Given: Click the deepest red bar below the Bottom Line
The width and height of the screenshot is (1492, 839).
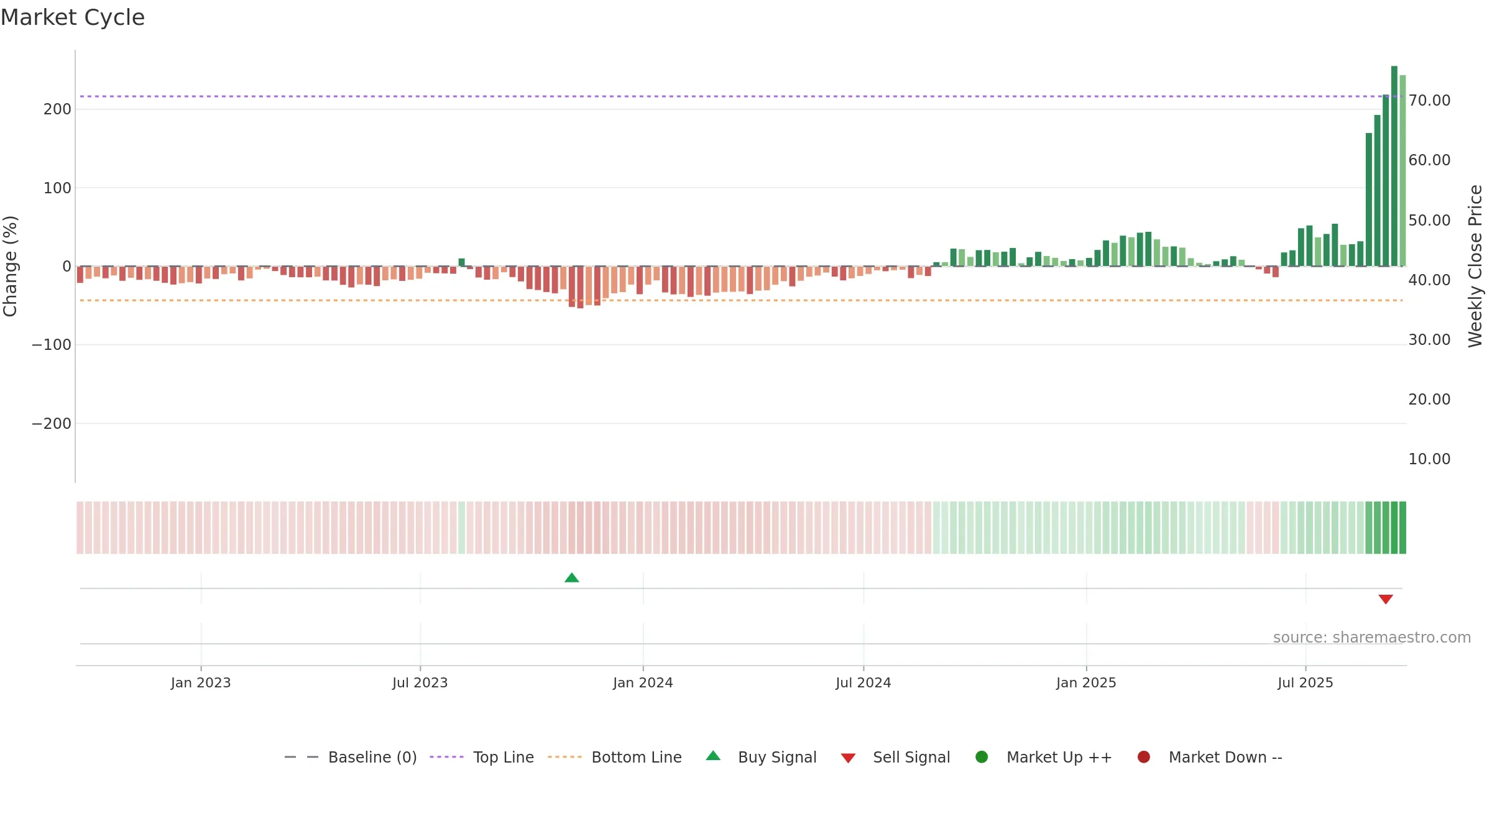Looking at the screenshot, I should click(x=581, y=287).
